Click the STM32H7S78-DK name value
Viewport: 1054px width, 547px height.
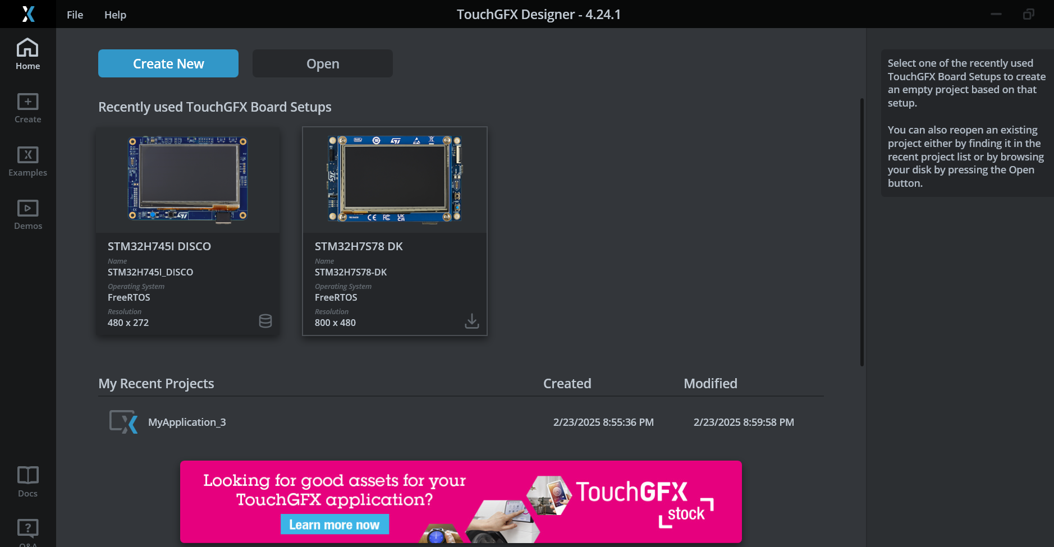[351, 272]
